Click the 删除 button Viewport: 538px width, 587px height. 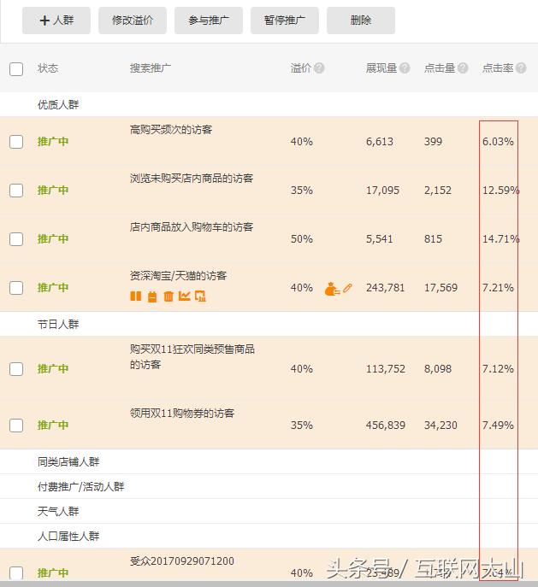[x=360, y=21]
